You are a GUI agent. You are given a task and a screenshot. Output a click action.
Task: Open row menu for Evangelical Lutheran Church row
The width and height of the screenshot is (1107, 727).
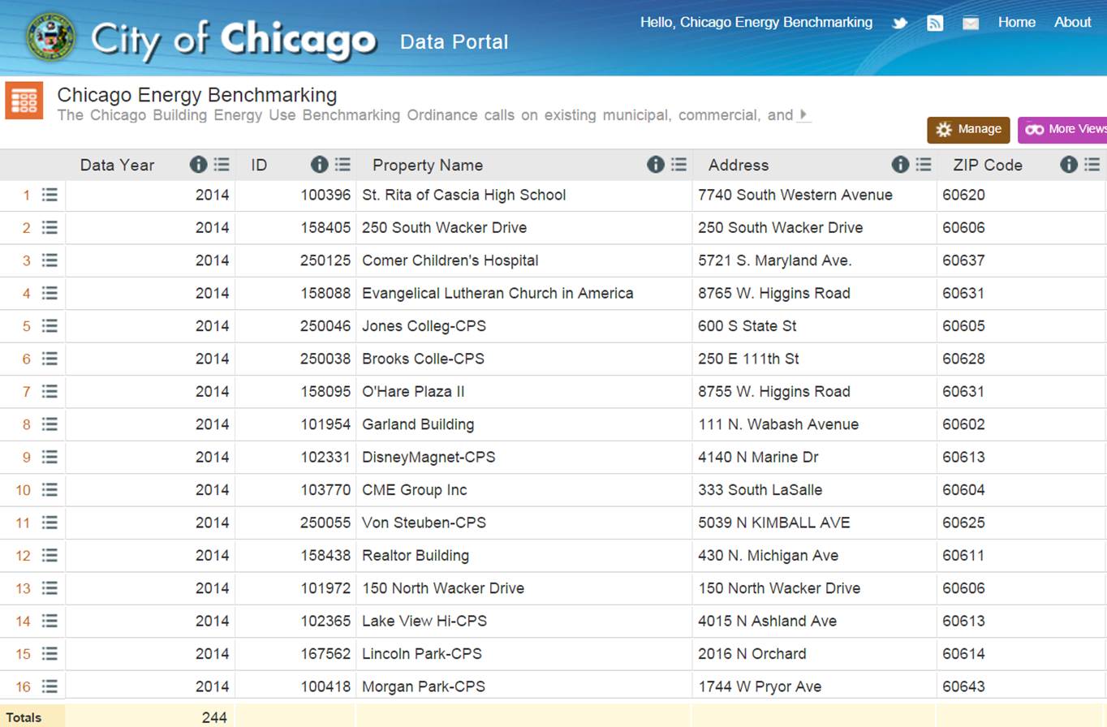50,293
